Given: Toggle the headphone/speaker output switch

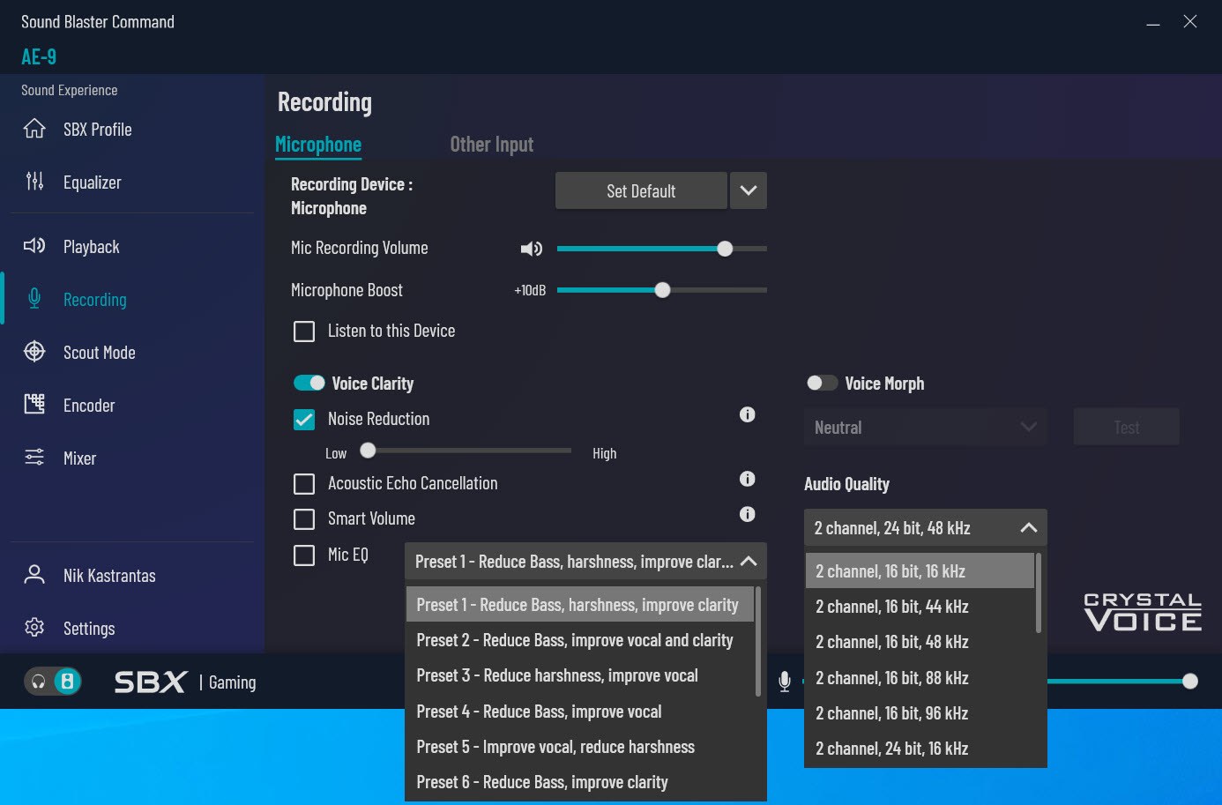Looking at the screenshot, I should click(x=53, y=682).
